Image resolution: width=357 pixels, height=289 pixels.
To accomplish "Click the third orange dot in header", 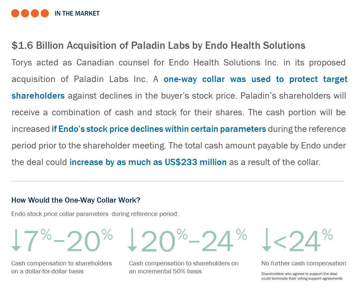I will tap(35, 13).
